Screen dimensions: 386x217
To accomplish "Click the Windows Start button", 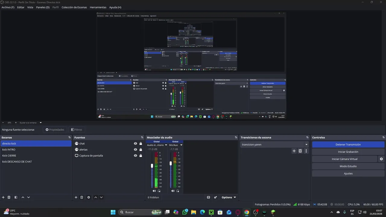I will pyautogui.click(x=113, y=212).
